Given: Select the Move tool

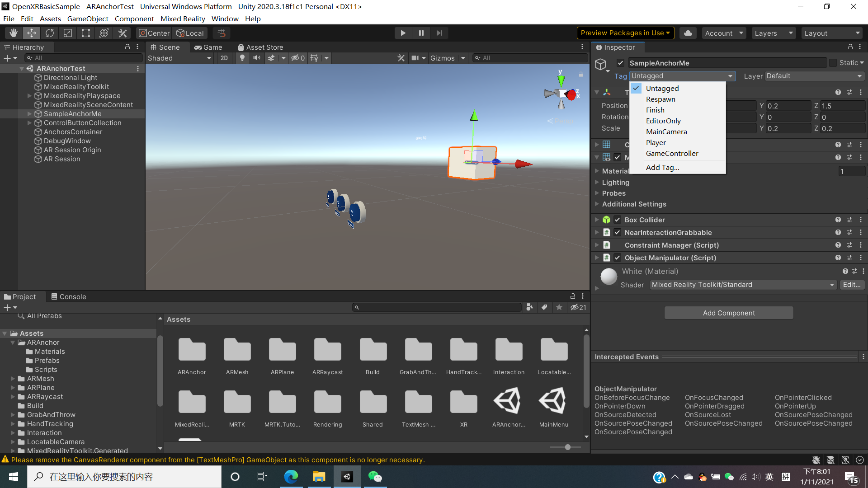Looking at the screenshot, I should click(x=32, y=33).
